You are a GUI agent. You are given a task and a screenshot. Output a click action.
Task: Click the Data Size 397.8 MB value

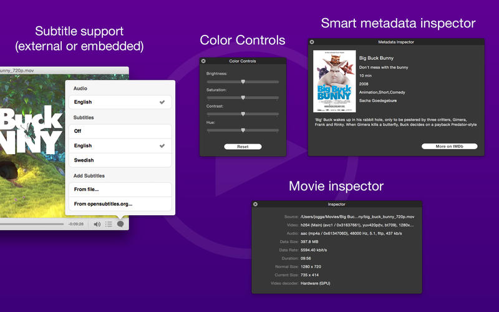(309, 241)
